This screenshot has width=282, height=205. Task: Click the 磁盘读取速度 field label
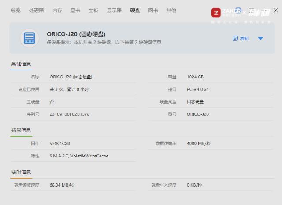(26, 185)
